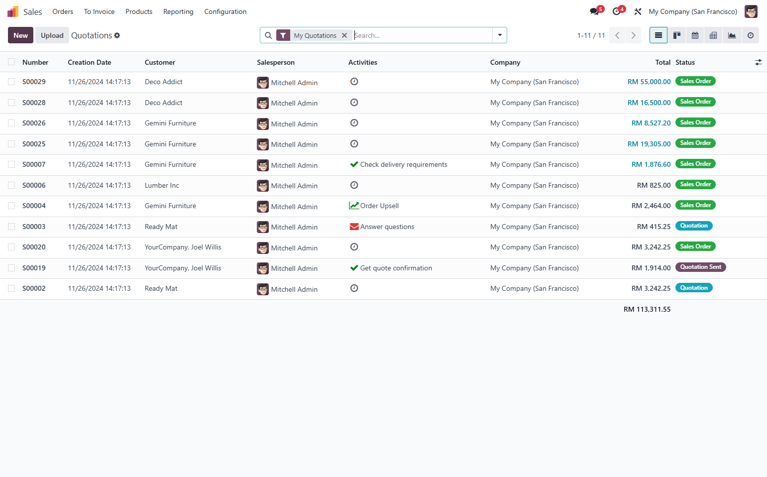Viewport: 767px width, 477px height.
Task: Open the Sales app home icon
Action: point(13,11)
